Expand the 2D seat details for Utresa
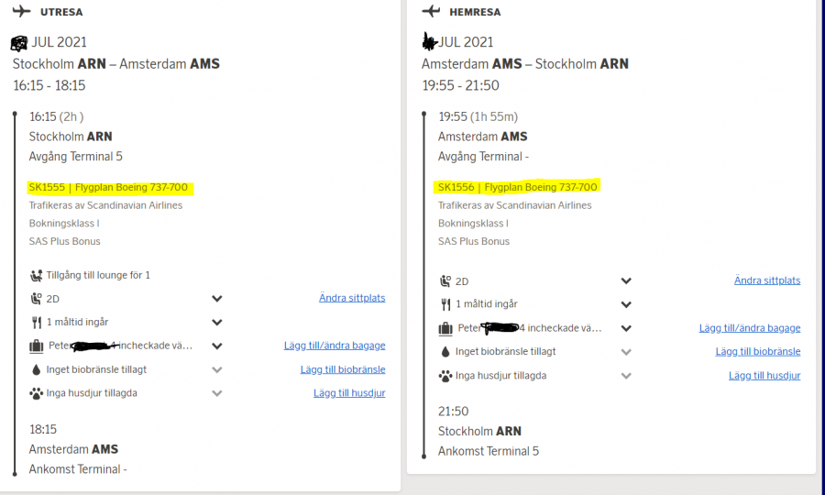The width and height of the screenshot is (825, 495). (217, 299)
